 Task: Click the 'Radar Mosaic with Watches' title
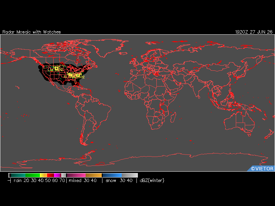[x=32, y=32]
